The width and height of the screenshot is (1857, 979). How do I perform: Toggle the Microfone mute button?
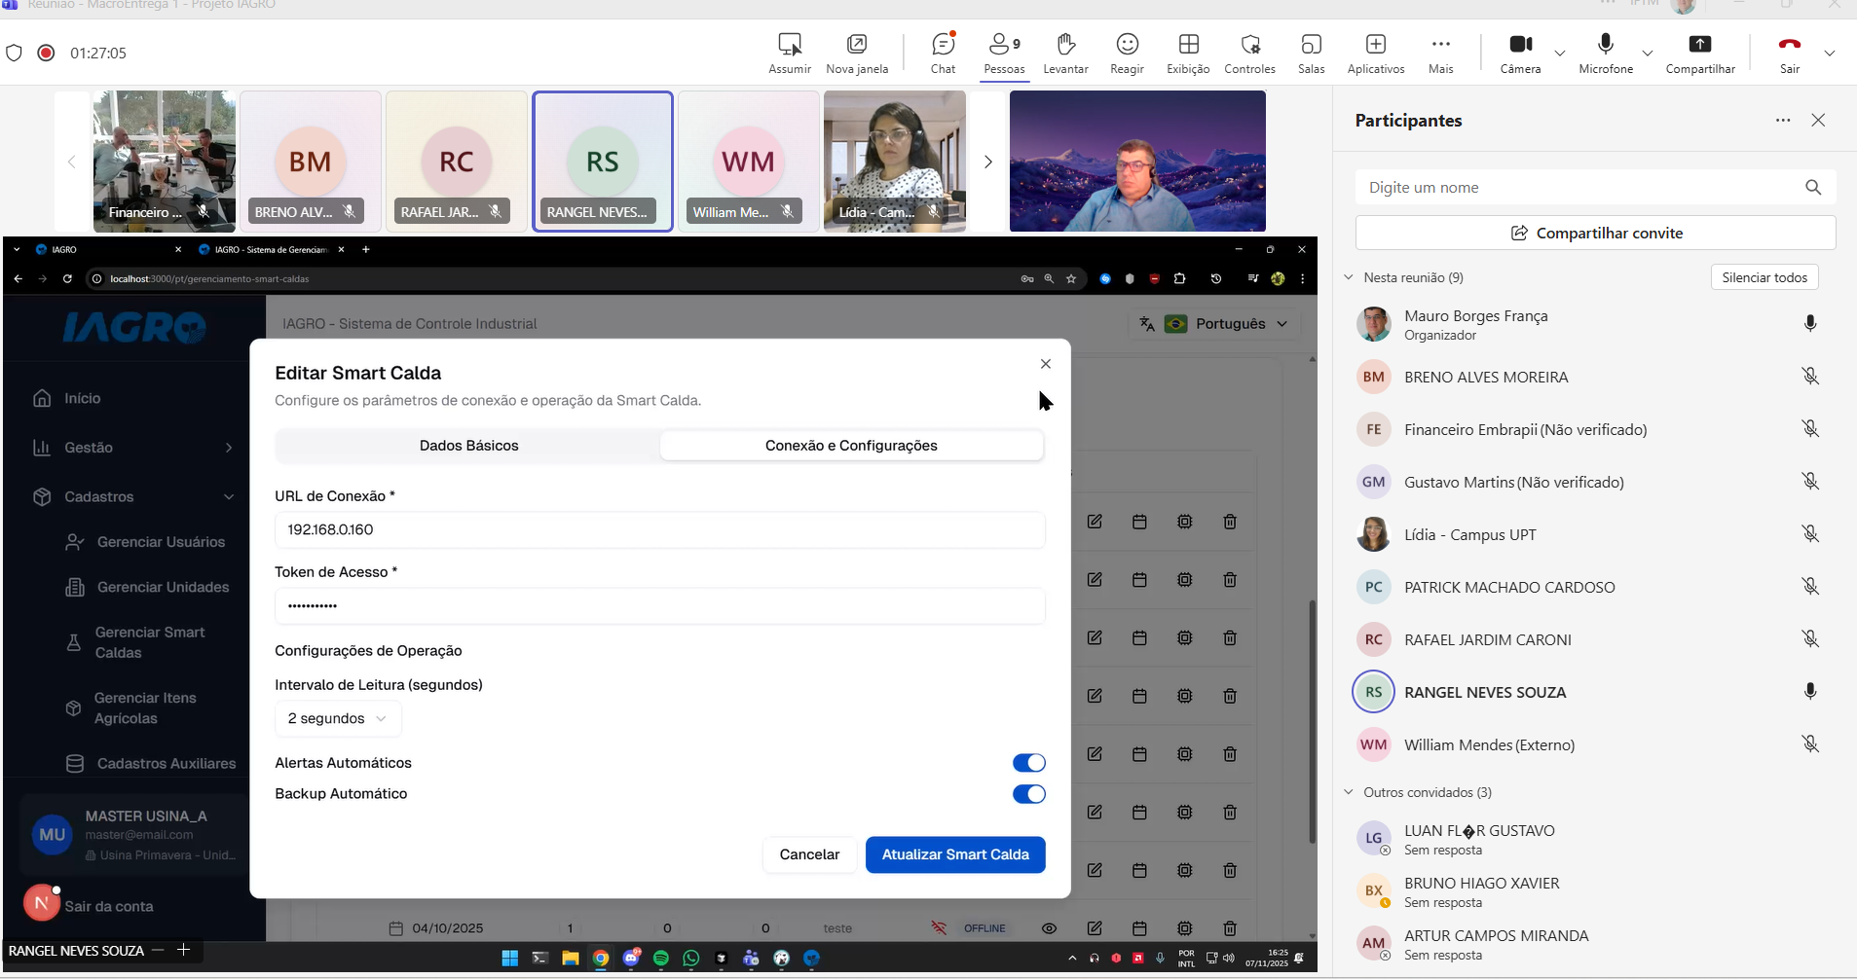click(1606, 53)
